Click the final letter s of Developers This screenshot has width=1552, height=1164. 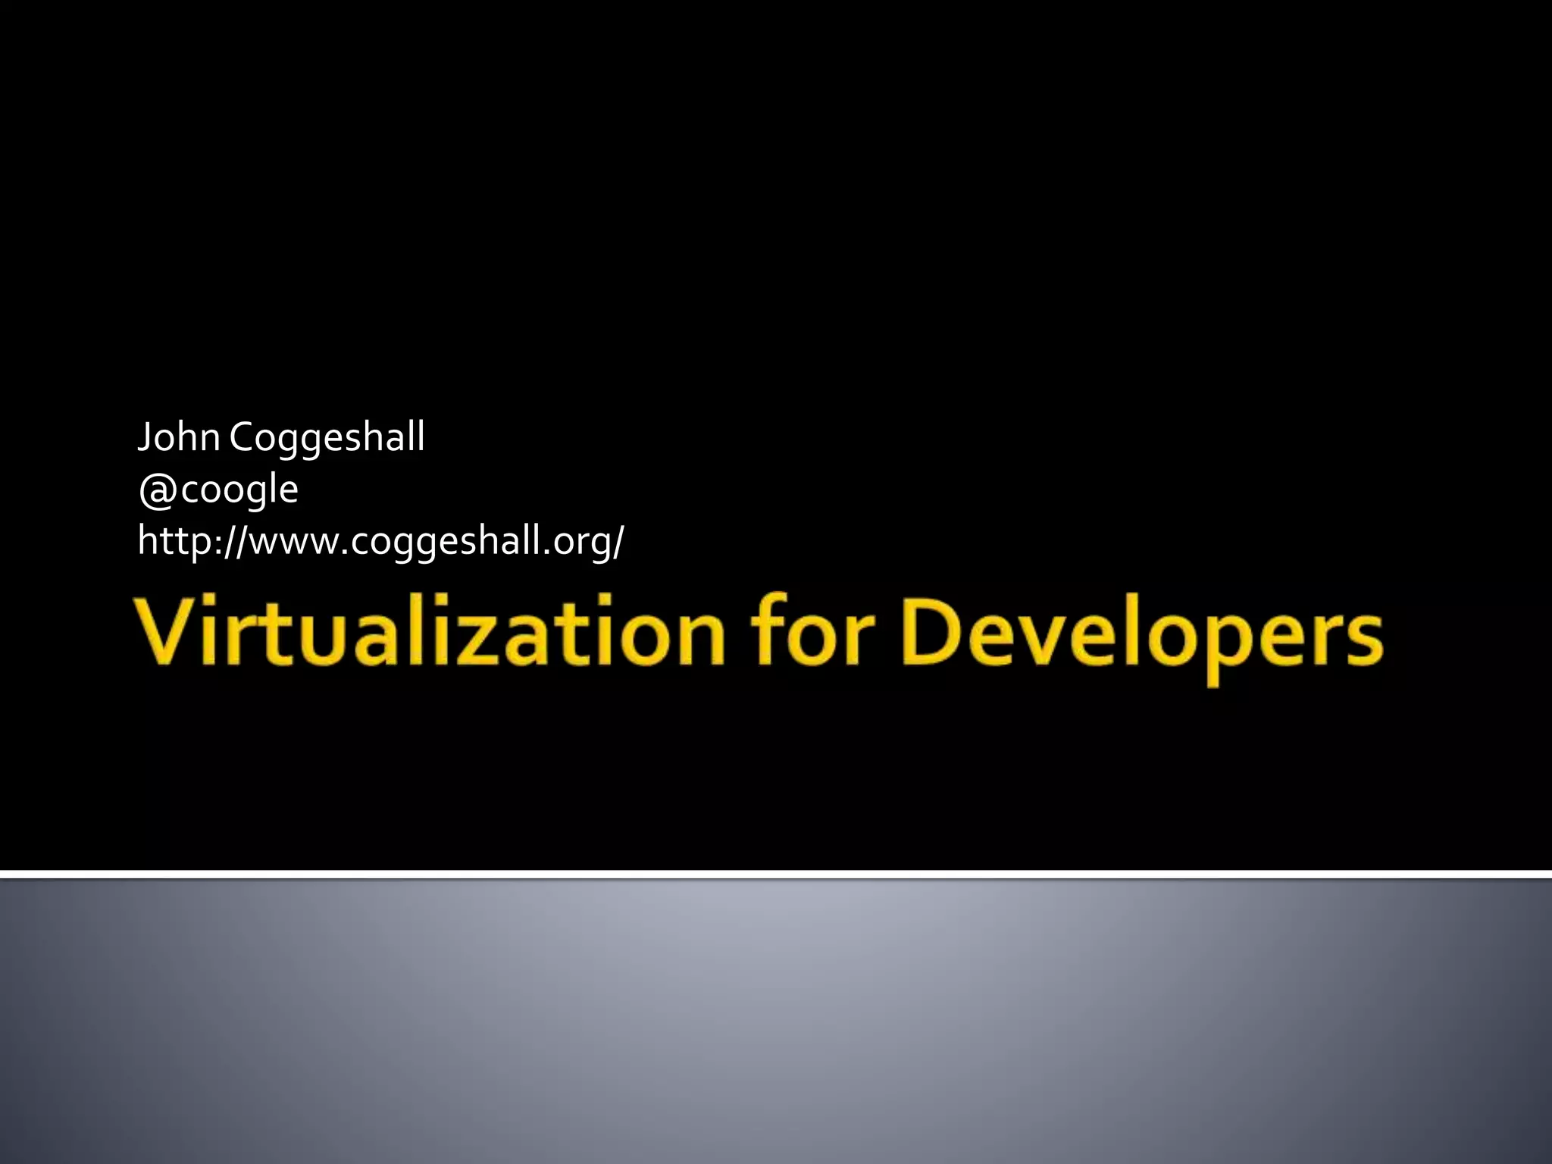pos(1364,640)
